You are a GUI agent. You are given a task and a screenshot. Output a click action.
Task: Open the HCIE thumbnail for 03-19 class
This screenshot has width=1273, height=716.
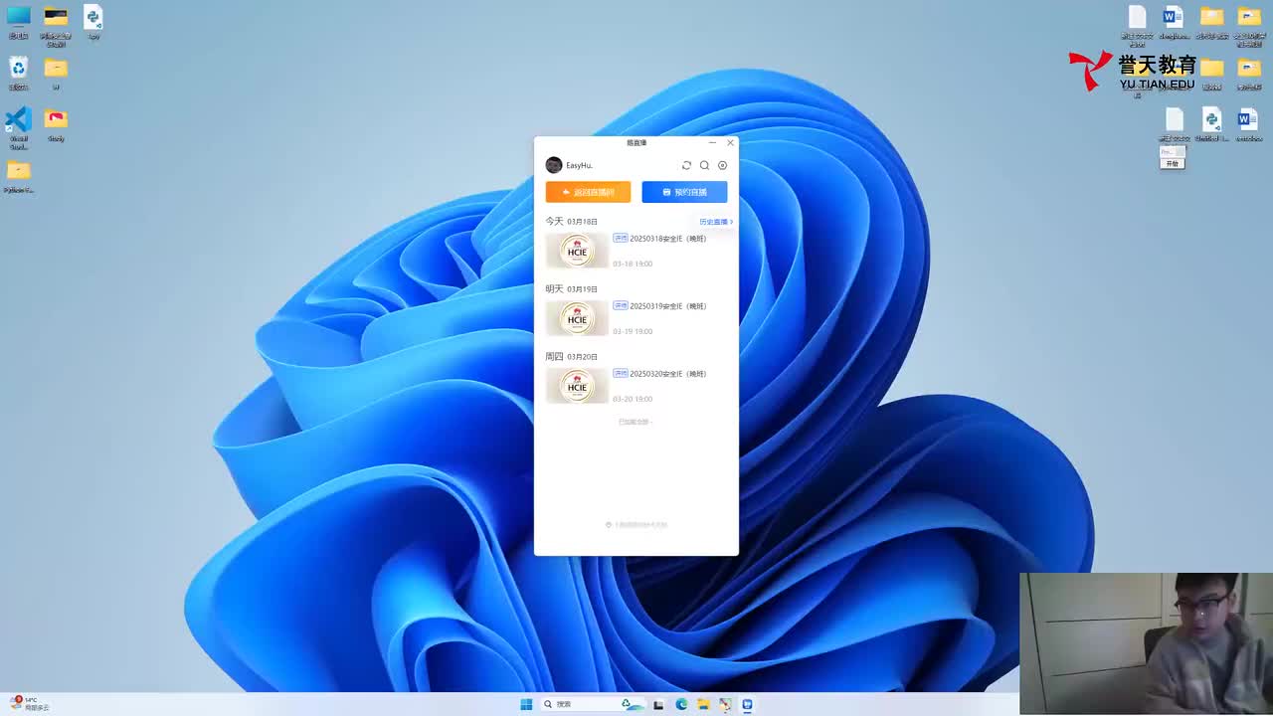[x=577, y=318]
